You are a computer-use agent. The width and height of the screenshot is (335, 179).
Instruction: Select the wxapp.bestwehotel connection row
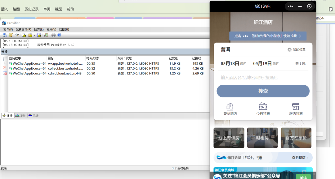(109, 63)
